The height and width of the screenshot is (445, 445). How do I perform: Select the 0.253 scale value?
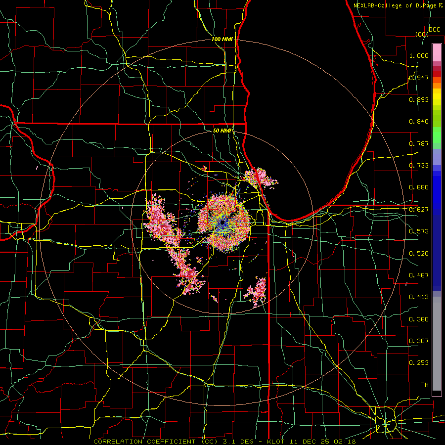[x=419, y=363]
